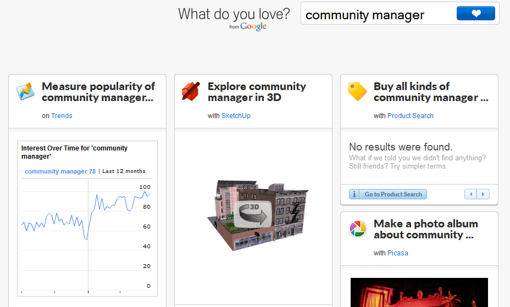Open the Product Search link
This screenshot has height=307, width=510.
coord(410,116)
